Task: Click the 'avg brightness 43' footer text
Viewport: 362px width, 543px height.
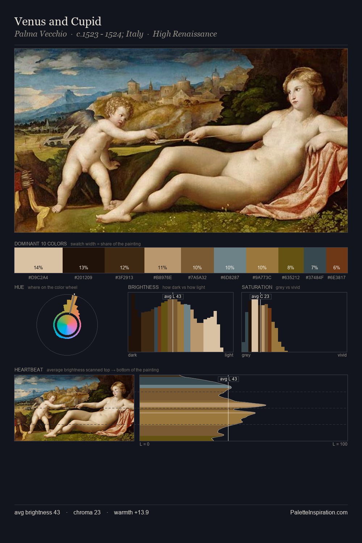Action: pyautogui.click(x=37, y=512)
